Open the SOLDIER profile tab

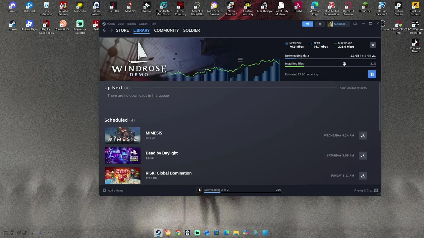point(191,30)
